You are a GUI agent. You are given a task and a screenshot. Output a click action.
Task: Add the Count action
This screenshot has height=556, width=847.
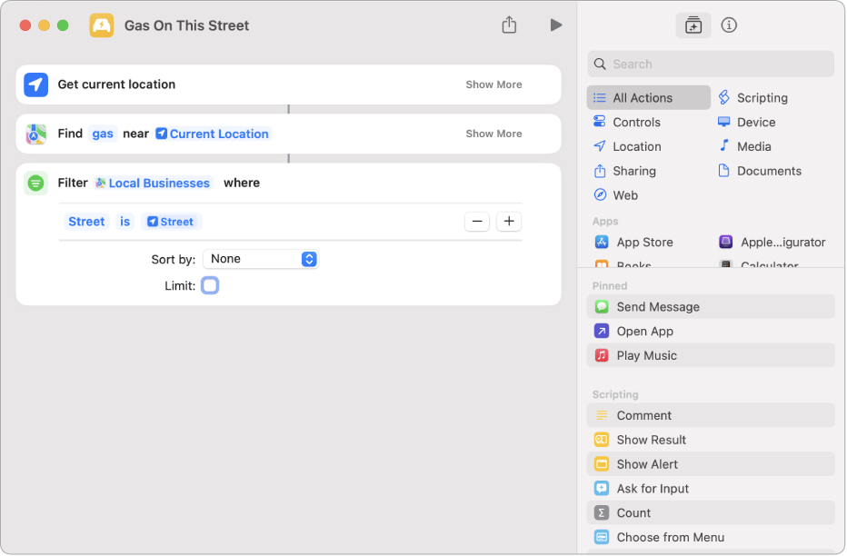711,512
